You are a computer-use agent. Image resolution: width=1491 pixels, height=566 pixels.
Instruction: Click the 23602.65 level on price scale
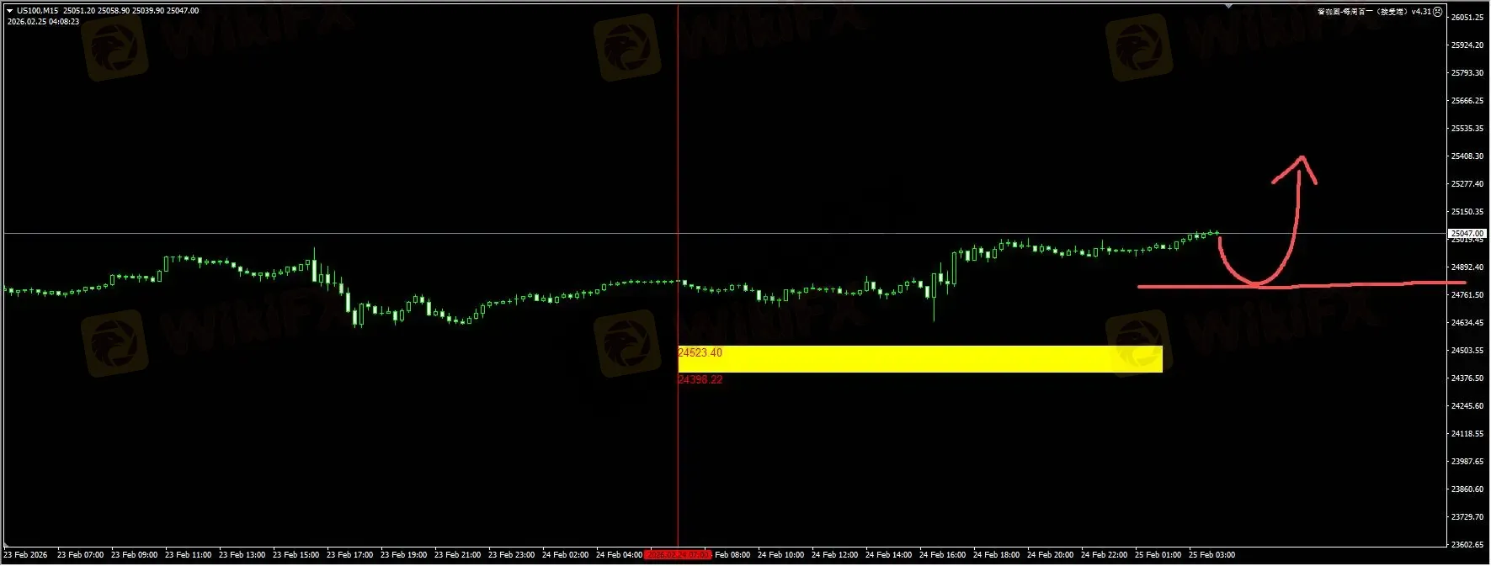point(1467,545)
